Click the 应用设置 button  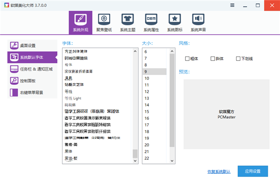click(252, 171)
